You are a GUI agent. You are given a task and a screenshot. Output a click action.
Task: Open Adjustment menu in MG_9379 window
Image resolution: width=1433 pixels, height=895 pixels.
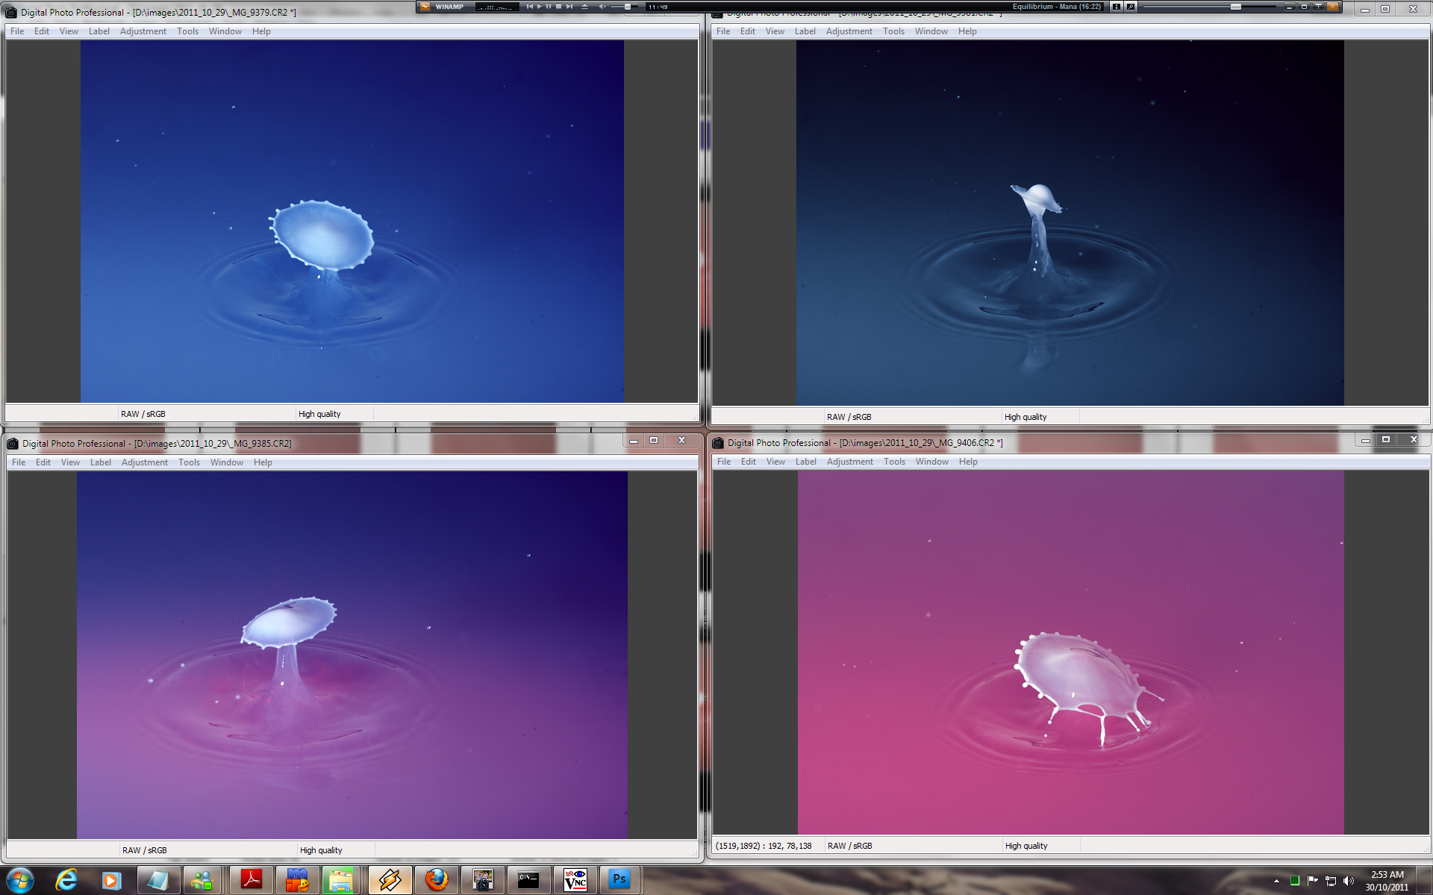click(143, 31)
